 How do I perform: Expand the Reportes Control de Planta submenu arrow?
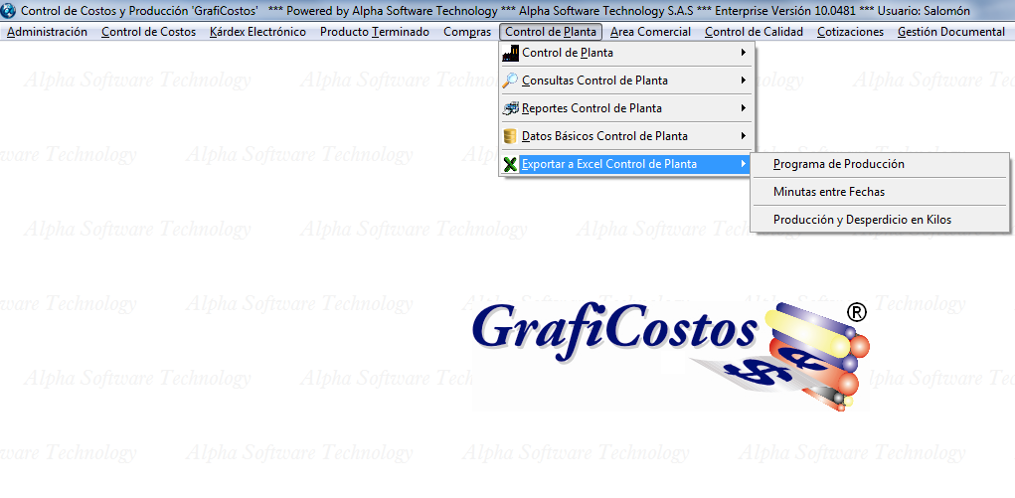(x=743, y=108)
